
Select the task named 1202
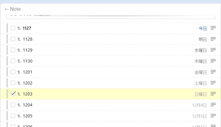pos(28,83)
